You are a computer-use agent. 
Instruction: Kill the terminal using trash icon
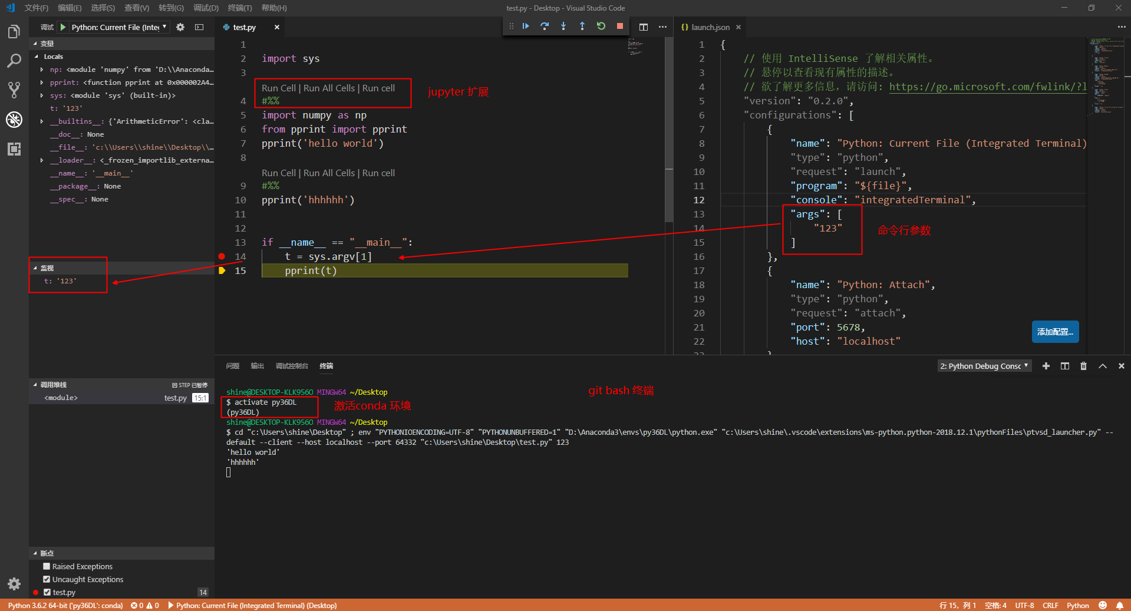pos(1083,366)
